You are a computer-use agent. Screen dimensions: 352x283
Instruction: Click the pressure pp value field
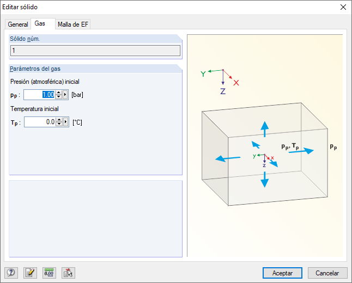point(39,95)
